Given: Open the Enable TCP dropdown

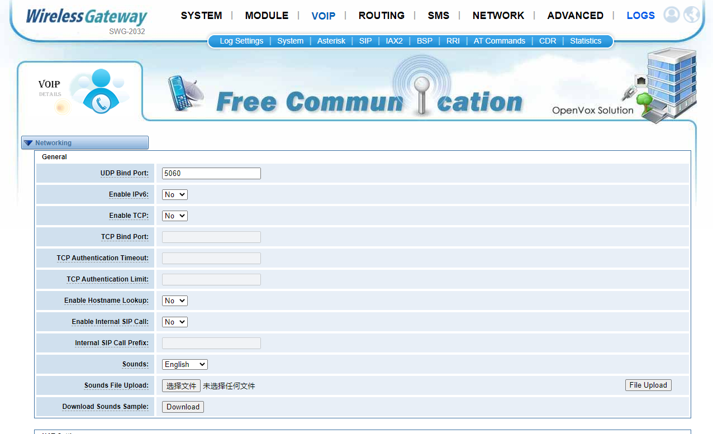Looking at the screenshot, I should tap(175, 216).
